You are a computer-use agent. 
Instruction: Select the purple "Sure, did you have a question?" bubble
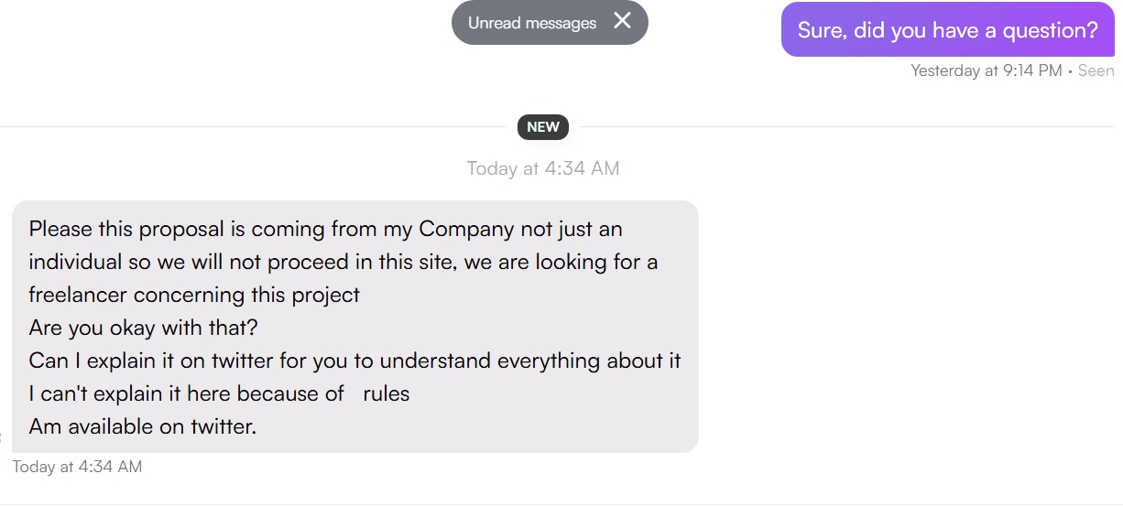[x=947, y=29]
